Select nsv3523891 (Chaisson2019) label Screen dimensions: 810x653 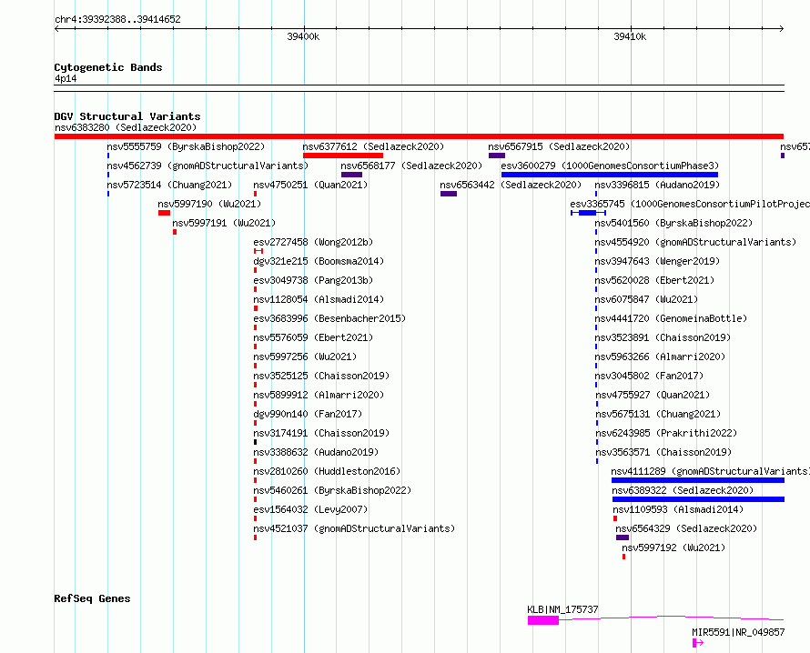point(663,337)
